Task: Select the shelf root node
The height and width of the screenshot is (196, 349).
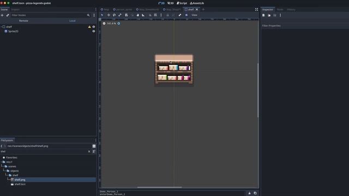Action: (x=9, y=27)
